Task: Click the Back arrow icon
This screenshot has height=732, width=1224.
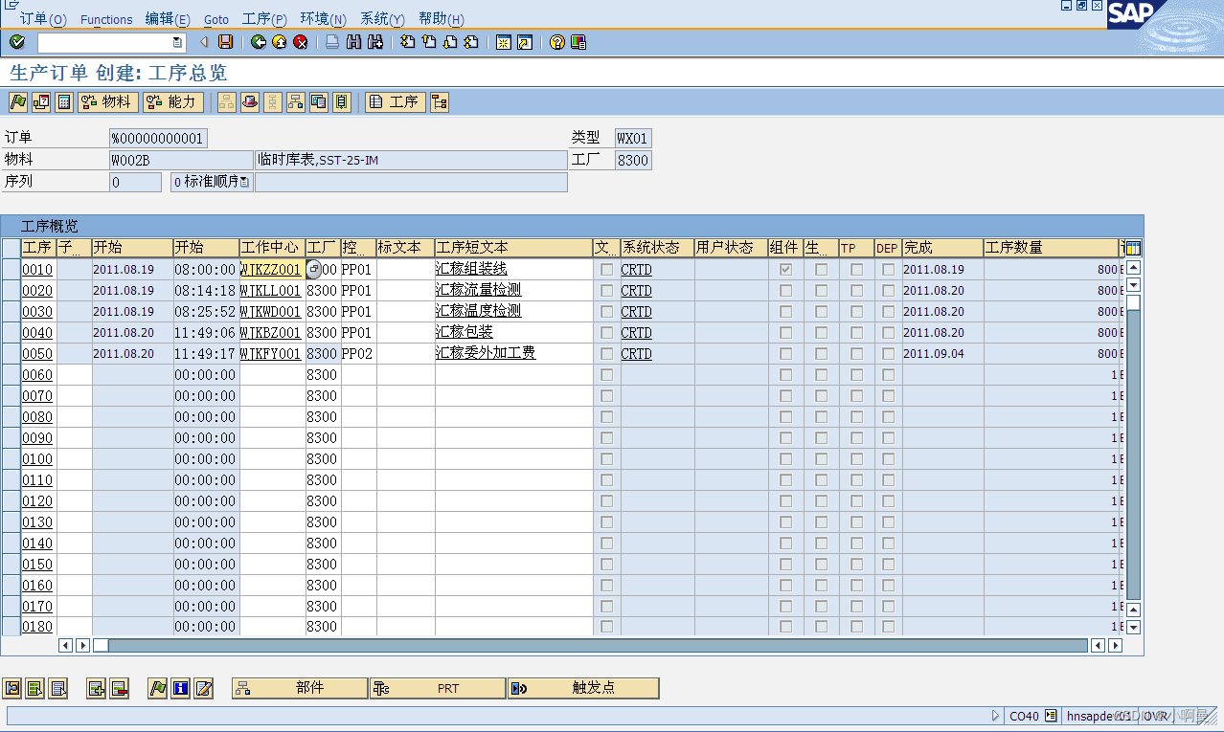Action: click(258, 42)
